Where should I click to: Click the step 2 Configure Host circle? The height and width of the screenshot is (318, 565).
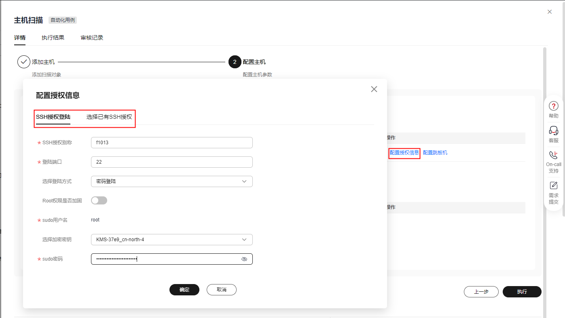235,62
